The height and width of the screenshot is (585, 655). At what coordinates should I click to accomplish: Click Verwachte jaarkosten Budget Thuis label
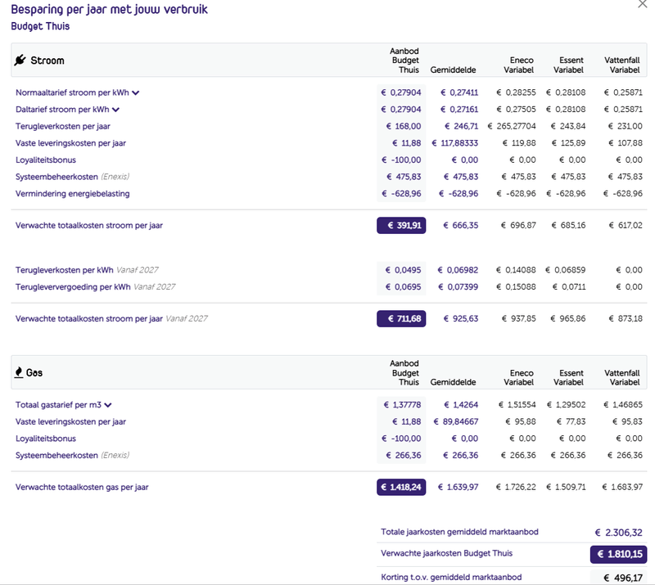446,553
